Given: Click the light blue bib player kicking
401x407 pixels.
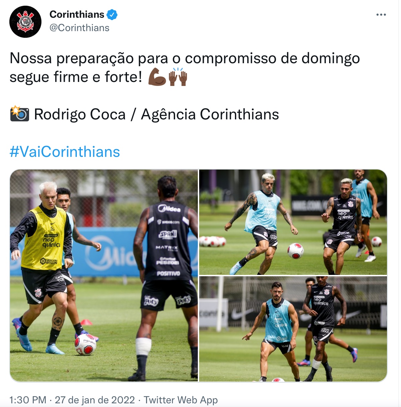Looking at the screenshot, I should point(263,222).
